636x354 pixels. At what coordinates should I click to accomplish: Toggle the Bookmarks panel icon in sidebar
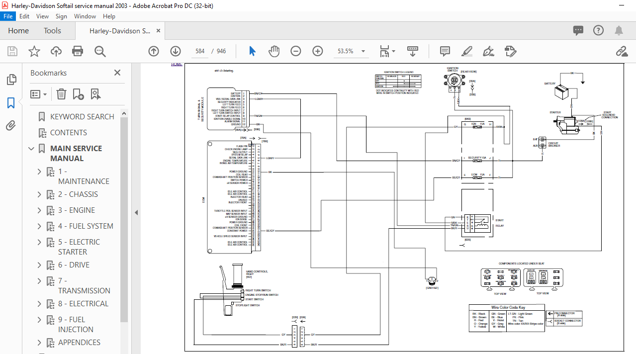[x=11, y=103]
